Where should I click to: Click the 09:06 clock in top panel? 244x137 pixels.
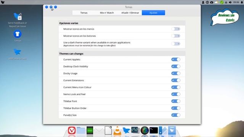coord(236,2)
